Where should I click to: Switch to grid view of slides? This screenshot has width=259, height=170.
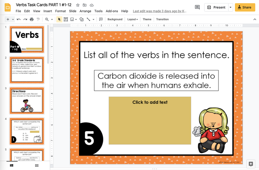point(37,165)
